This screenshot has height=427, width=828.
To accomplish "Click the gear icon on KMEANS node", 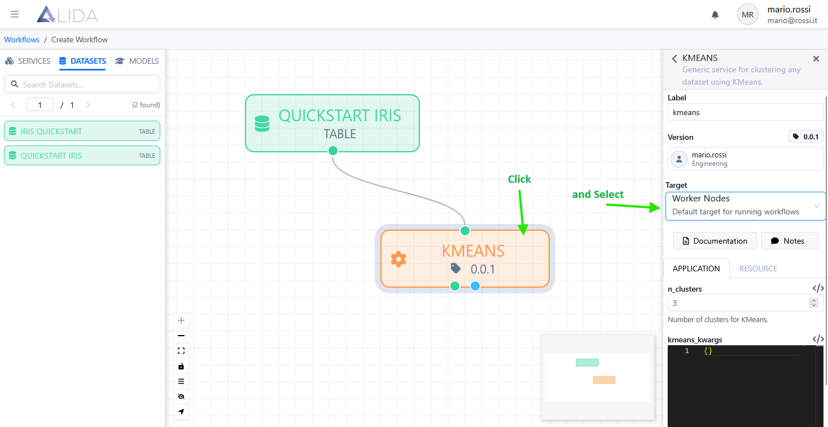I will 398,259.
